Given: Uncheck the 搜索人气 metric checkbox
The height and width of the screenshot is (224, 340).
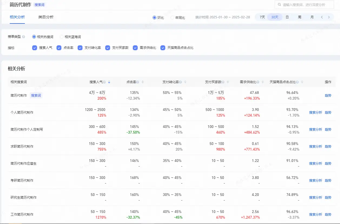Looking at the screenshot, I should coord(34,48).
